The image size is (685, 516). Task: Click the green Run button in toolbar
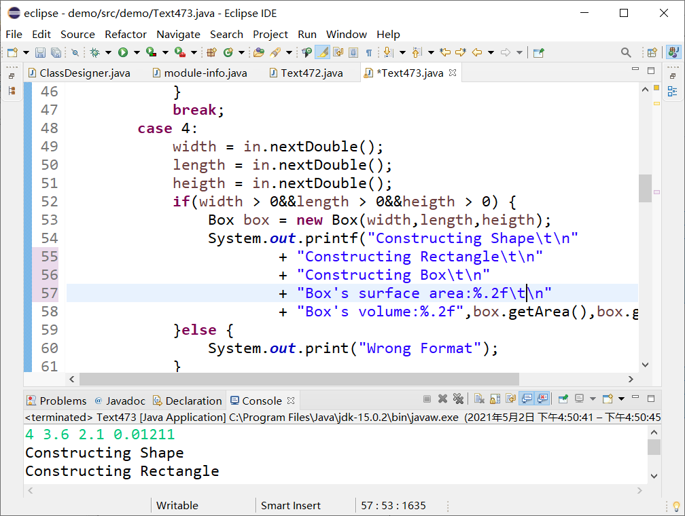pos(123,52)
